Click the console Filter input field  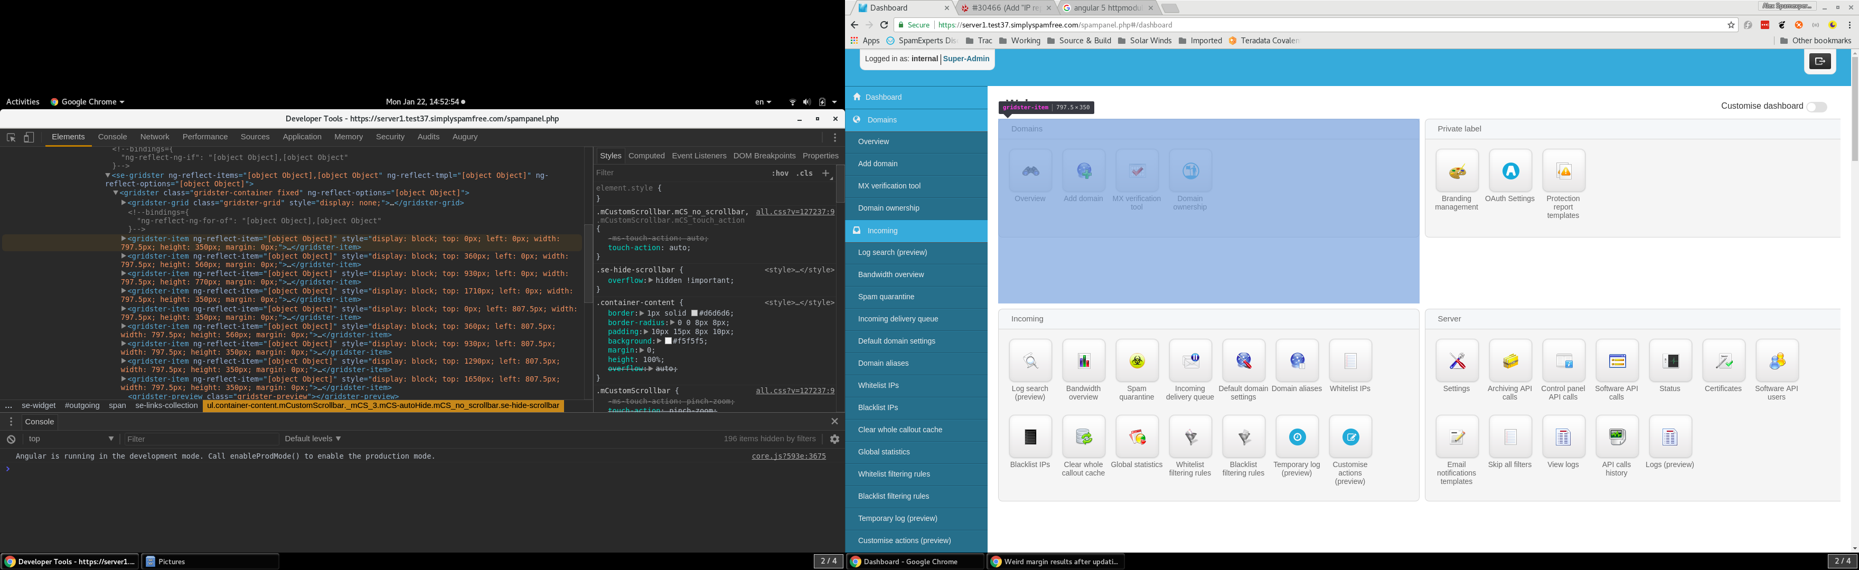point(201,439)
